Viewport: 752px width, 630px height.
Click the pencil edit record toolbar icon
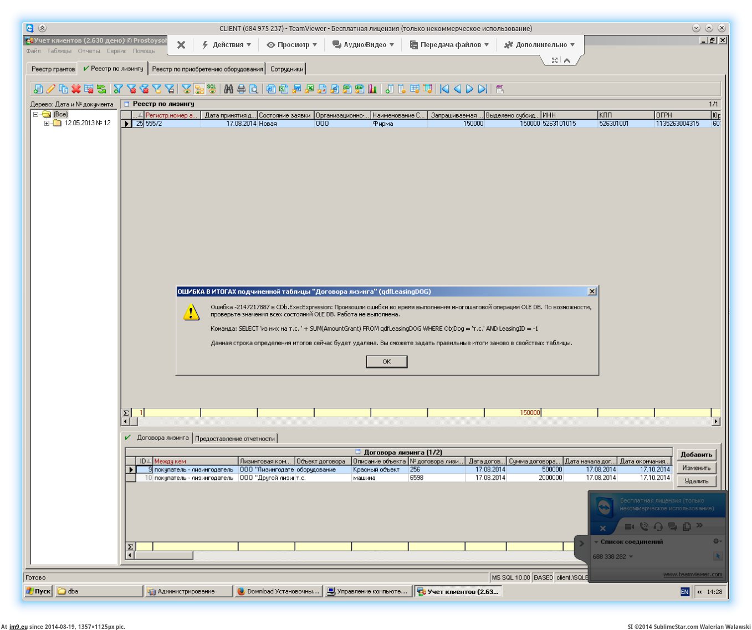tap(51, 89)
